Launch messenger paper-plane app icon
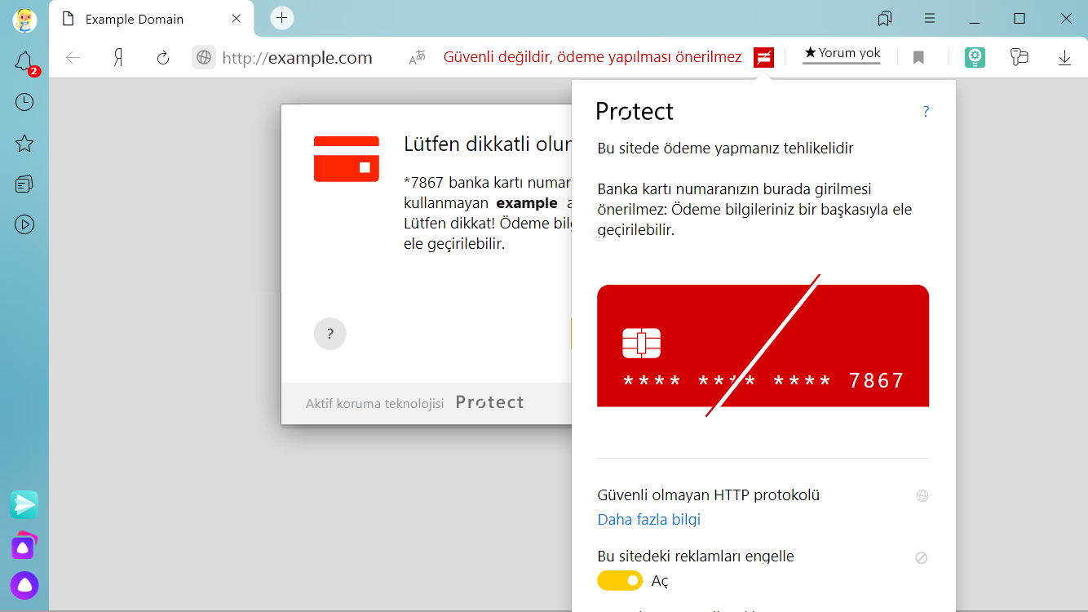The width and height of the screenshot is (1088, 612). 24,505
